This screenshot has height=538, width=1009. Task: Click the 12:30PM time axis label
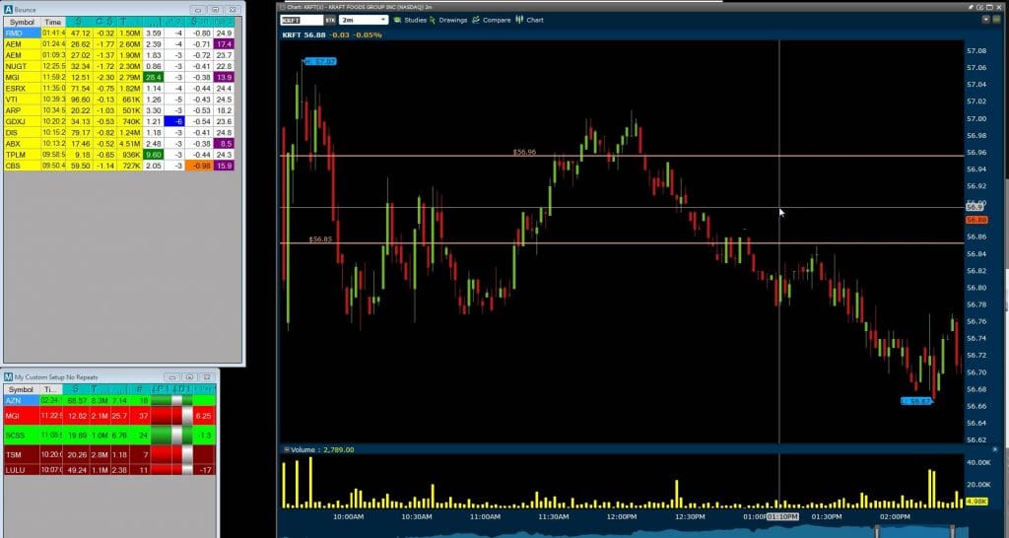690,516
